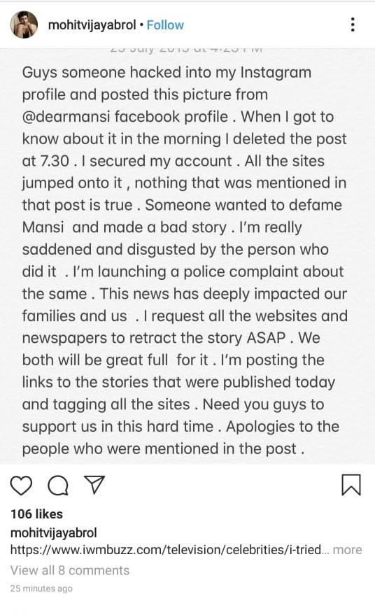
Task: View who gave the 106 likes
Action: (x=36, y=514)
